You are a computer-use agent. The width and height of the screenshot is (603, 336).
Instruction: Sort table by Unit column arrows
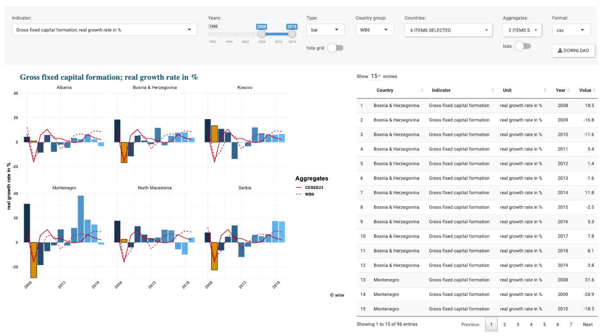545,90
